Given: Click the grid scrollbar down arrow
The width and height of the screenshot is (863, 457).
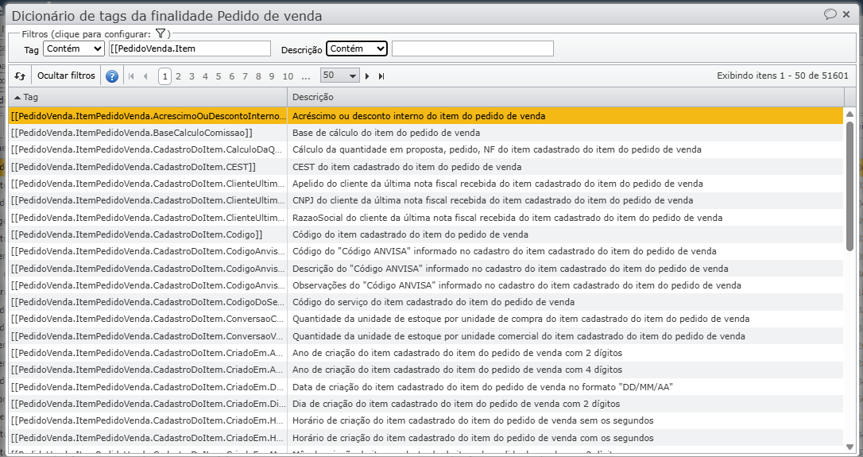Looking at the screenshot, I should tap(849, 447).
